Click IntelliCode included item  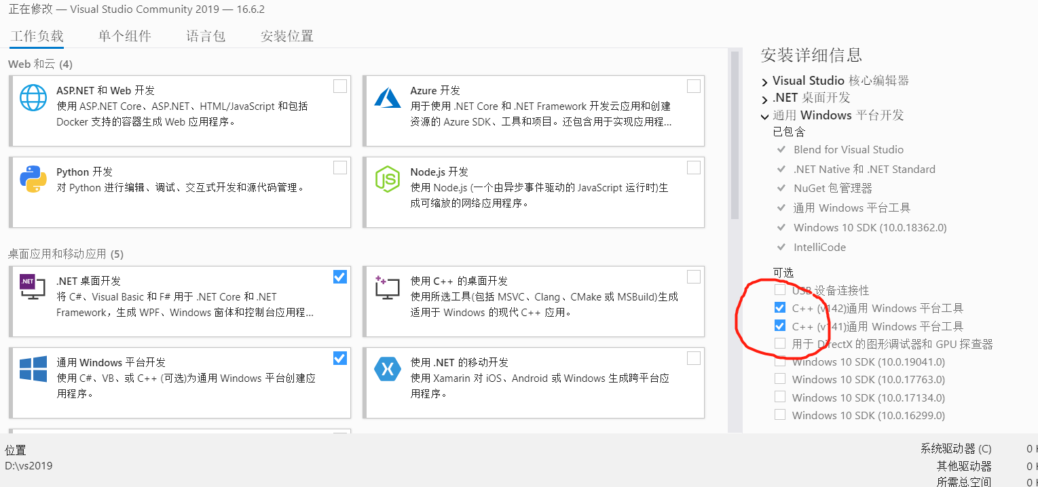click(819, 248)
